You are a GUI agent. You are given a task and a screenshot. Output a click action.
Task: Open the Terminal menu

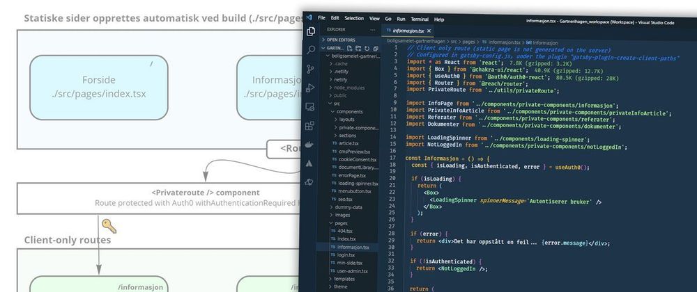pyautogui.click(x=420, y=19)
